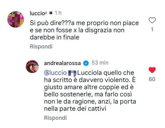Tap Rispondi under andrealarossa's reply
This screenshot has height=128, width=165.
click(55, 118)
